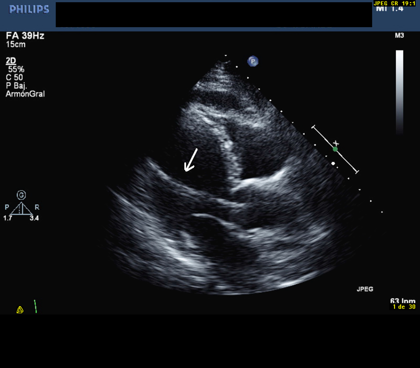
Task: Click the 55% gain value
Action: click(x=16, y=69)
